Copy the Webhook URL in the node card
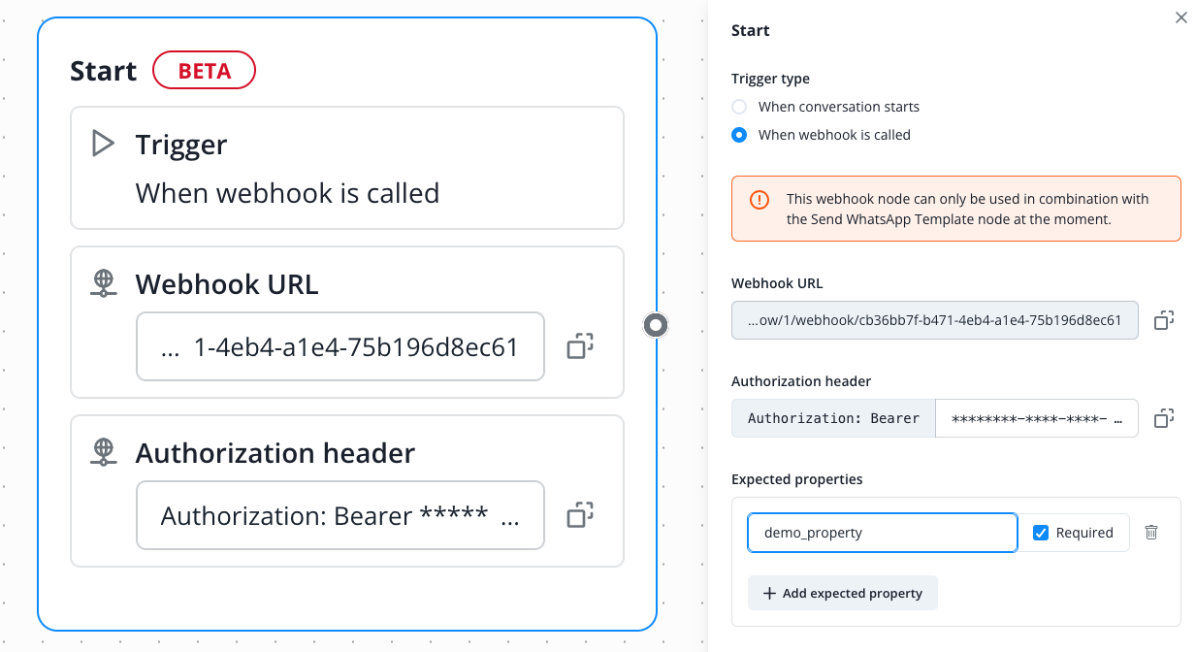 point(580,346)
